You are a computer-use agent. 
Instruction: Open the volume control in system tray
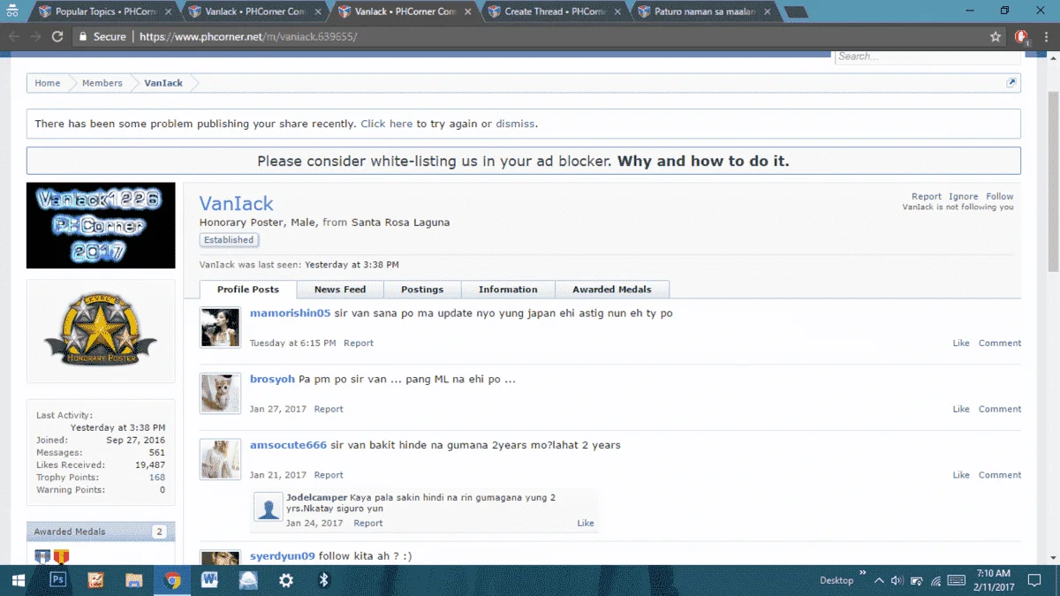point(897,580)
